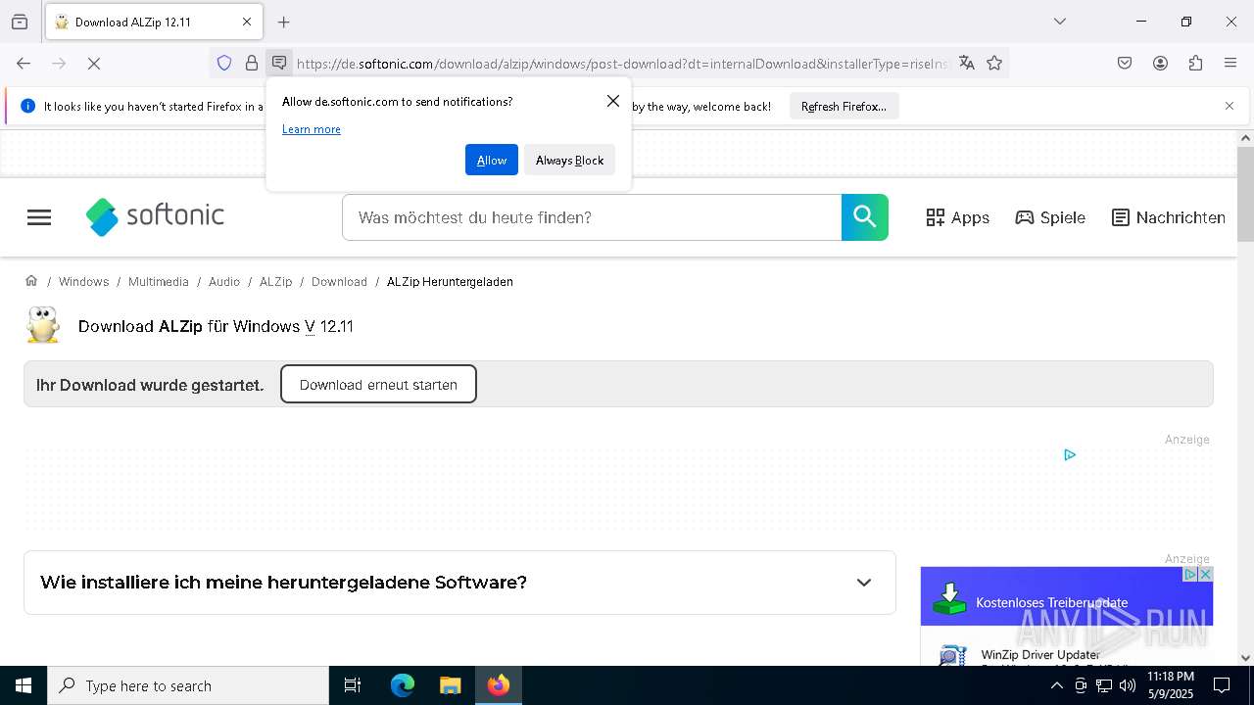
Task: Click the Firefox taskbar icon
Action: (x=499, y=685)
